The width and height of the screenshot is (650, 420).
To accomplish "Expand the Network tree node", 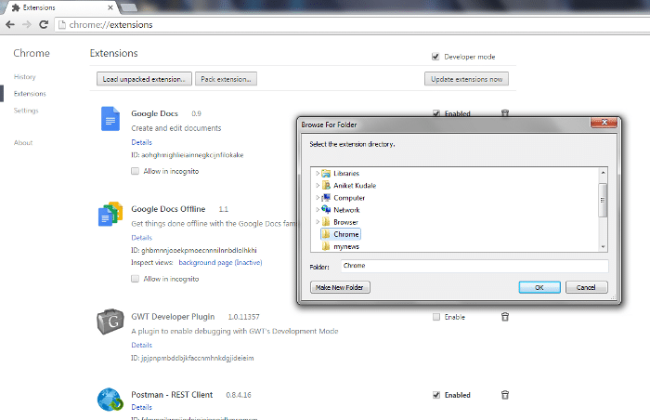I will pyautogui.click(x=318, y=210).
